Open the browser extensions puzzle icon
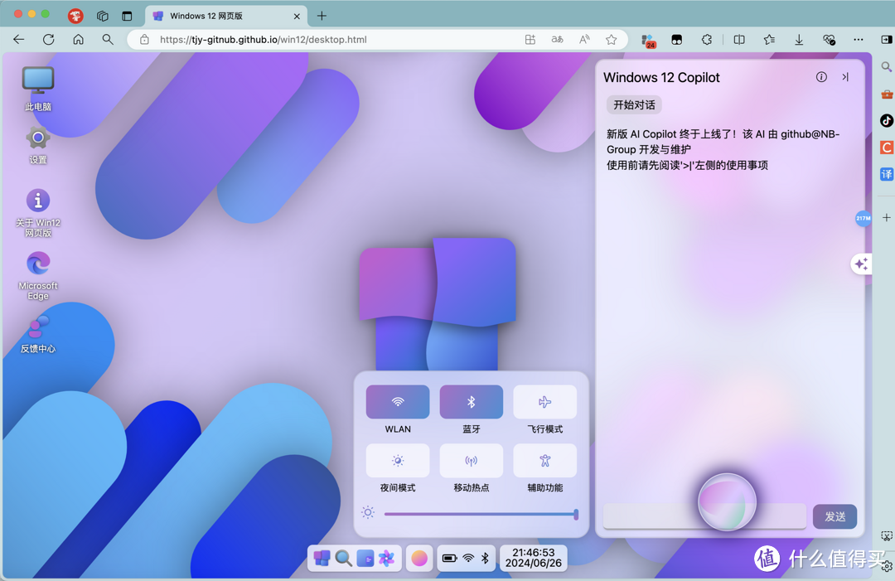The width and height of the screenshot is (895, 581). click(x=707, y=40)
